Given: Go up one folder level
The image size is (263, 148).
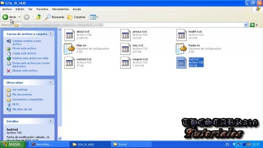Looking at the screenshot, I should (x=39, y=17).
